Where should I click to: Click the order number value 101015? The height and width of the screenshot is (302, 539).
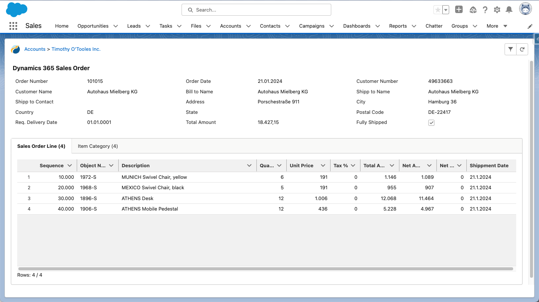(x=95, y=81)
